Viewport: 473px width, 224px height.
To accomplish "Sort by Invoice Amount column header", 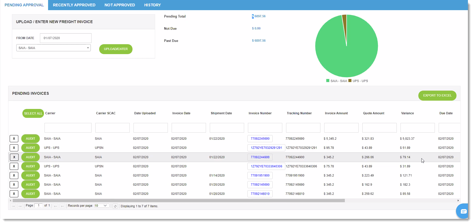I will pos(336,113).
